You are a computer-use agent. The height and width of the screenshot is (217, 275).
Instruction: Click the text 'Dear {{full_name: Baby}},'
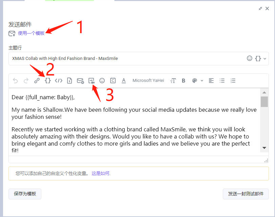(43, 97)
